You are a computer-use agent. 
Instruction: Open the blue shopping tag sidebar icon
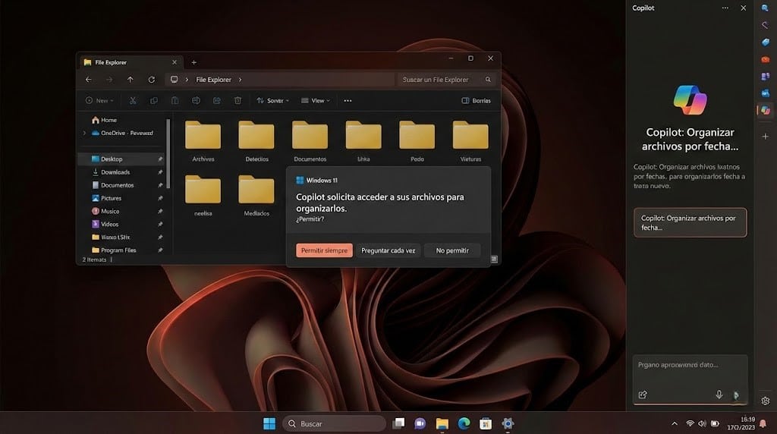point(765,42)
